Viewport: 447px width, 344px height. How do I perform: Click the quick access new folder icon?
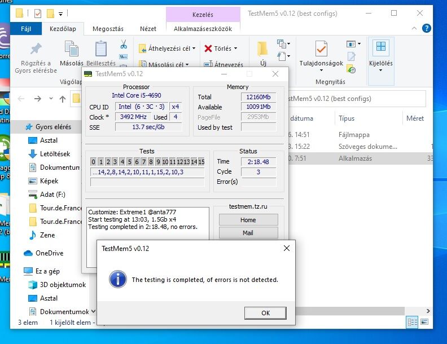[x=50, y=14]
